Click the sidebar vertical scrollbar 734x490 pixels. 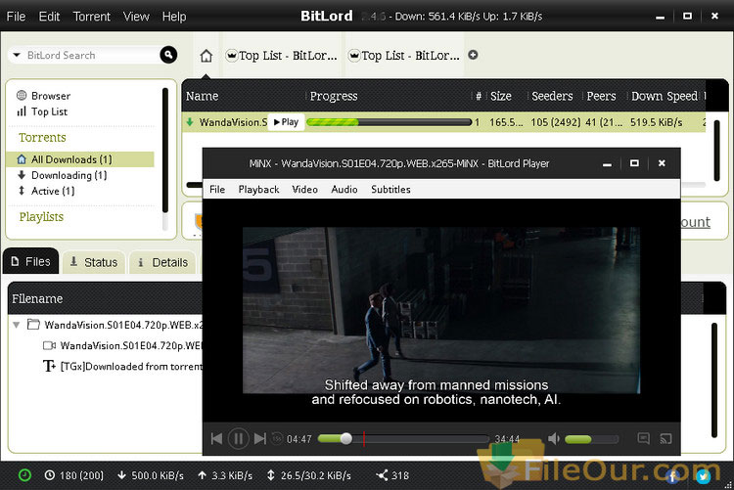click(164, 150)
